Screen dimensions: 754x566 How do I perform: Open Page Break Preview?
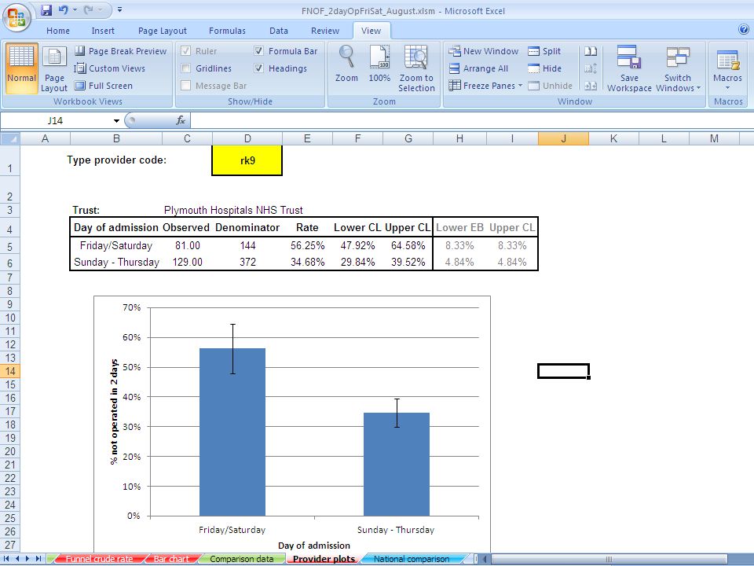(121, 51)
